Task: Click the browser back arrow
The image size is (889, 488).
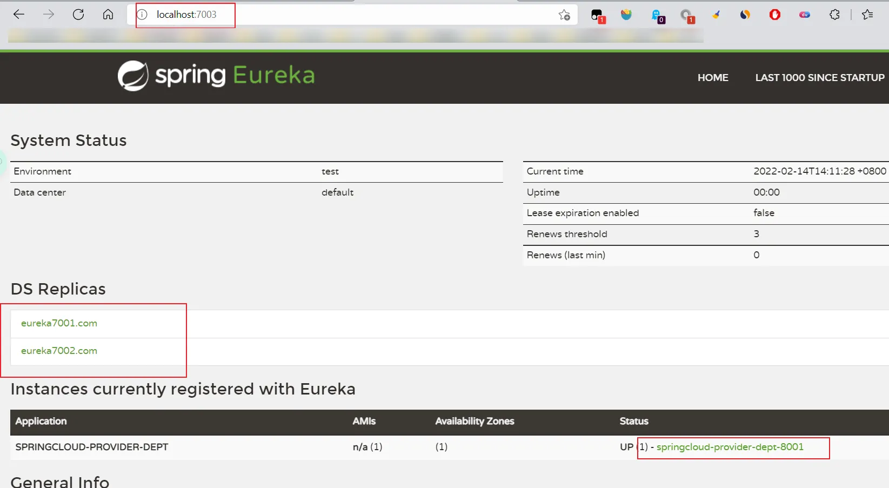Action: point(19,15)
